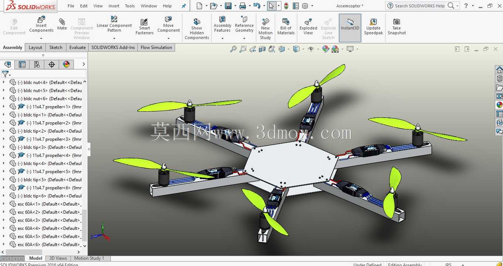This screenshot has height=266, width=503.
Task: Switch to the Evaluate tab
Action: (x=78, y=48)
